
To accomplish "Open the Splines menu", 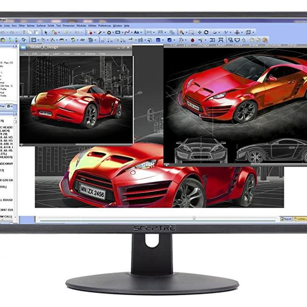I will 31,25.
